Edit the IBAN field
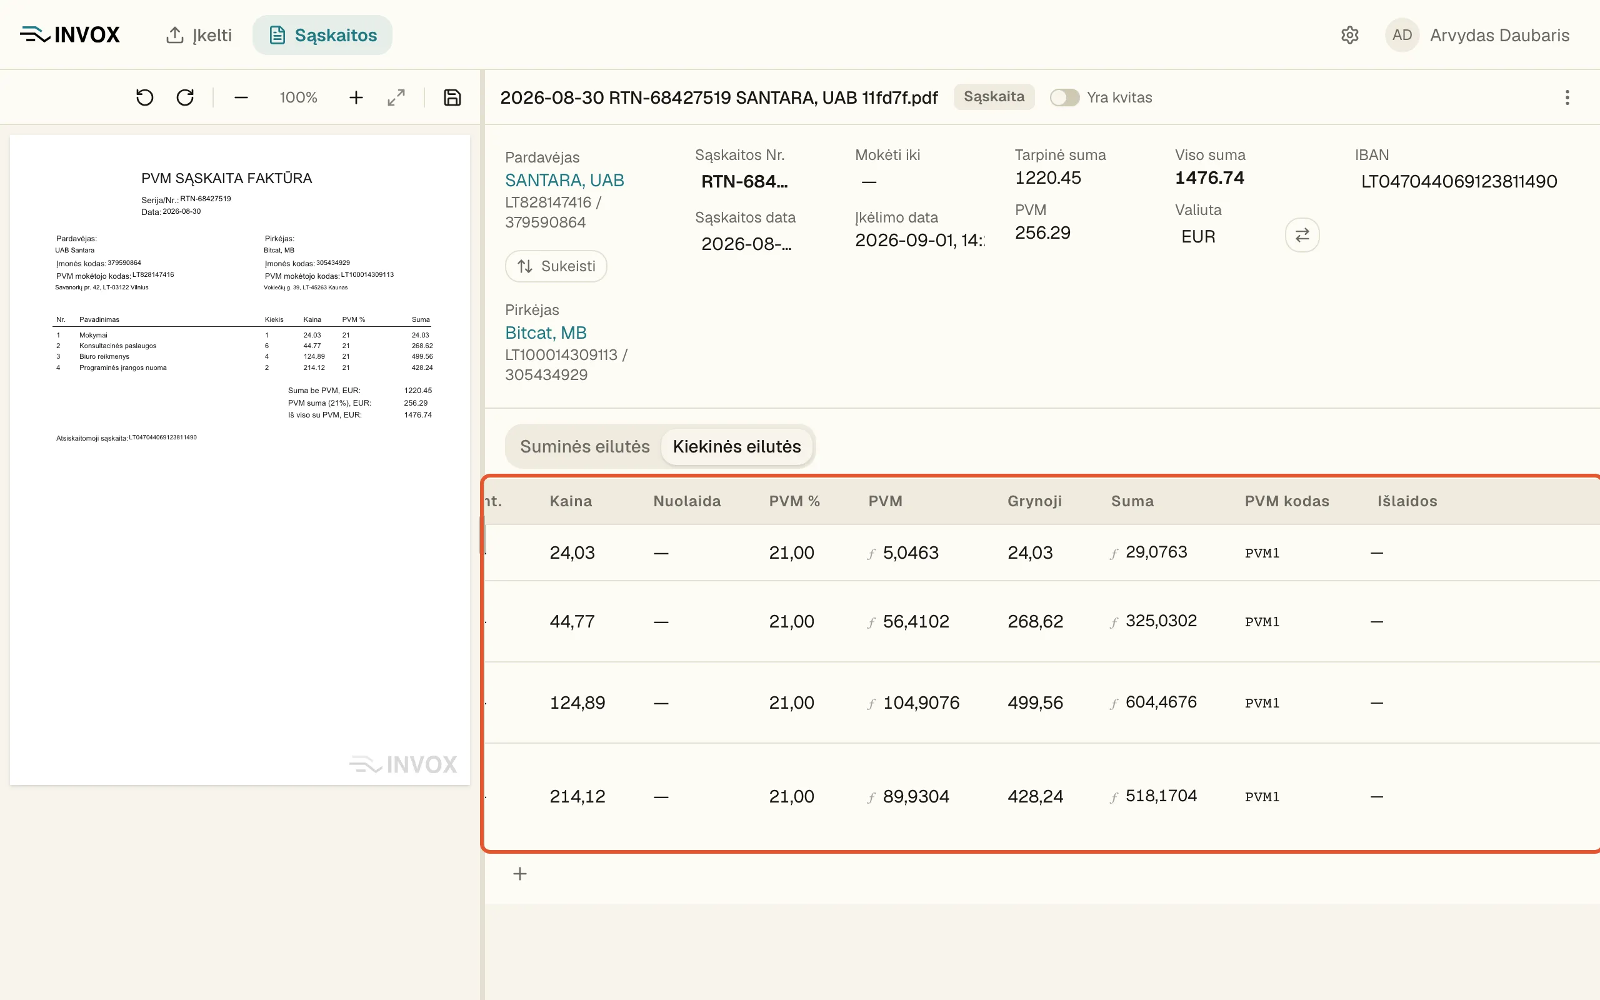Viewport: 1600px width, 1000px height. point(1459,181)
